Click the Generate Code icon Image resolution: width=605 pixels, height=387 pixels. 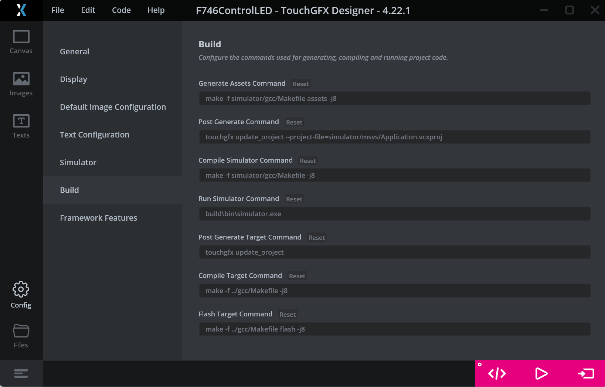(x=497, y=373)
